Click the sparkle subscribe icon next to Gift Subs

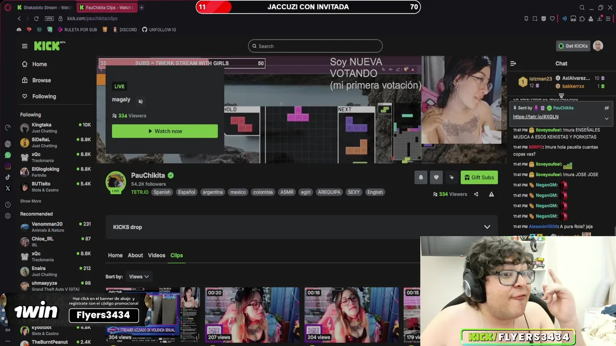tap(451, 177)
